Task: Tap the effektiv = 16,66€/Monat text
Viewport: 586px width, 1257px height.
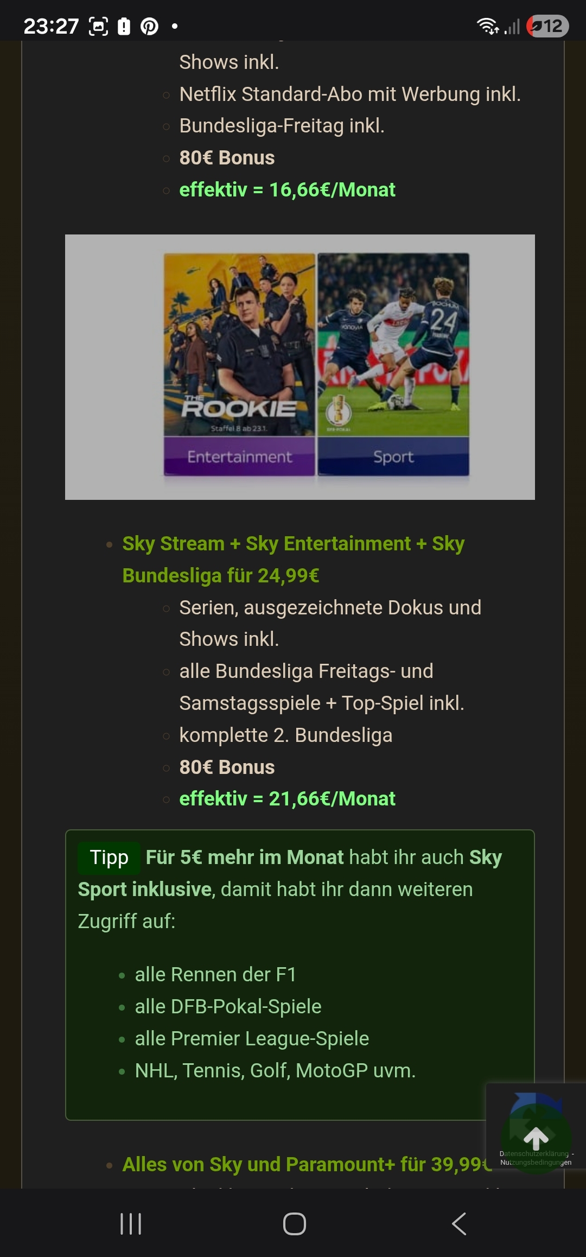Action: click(287, 190)
